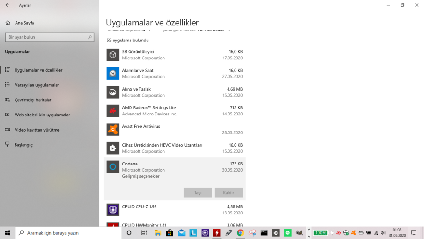Select the CPUID CPU-Z 1.92 icon
The width and height of the screenshot is (424, 239).
[x=113, y=209]
